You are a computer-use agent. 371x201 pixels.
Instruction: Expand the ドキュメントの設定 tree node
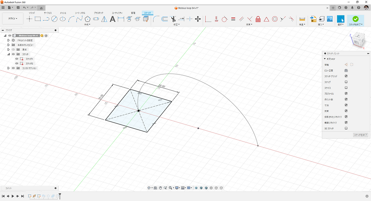pyautogui.click(x=8, y=40)
